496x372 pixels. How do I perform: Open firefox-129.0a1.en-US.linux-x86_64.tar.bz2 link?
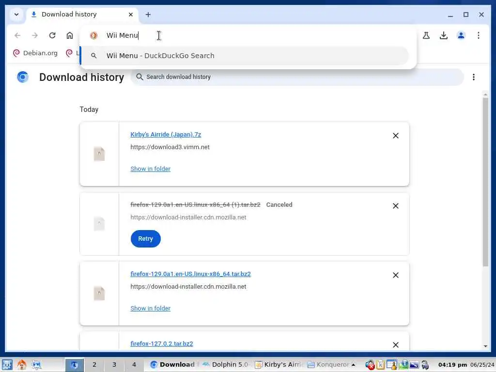[190, 274]
